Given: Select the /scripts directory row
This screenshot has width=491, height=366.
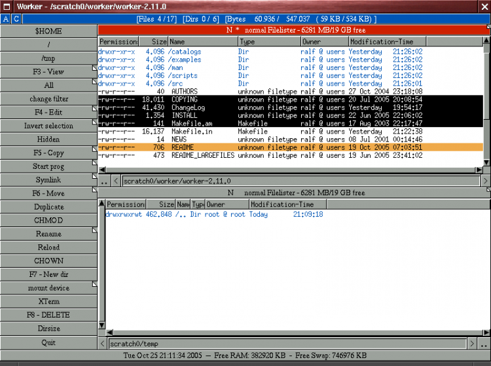Looking at the screenshot, I should click(291, 75).
